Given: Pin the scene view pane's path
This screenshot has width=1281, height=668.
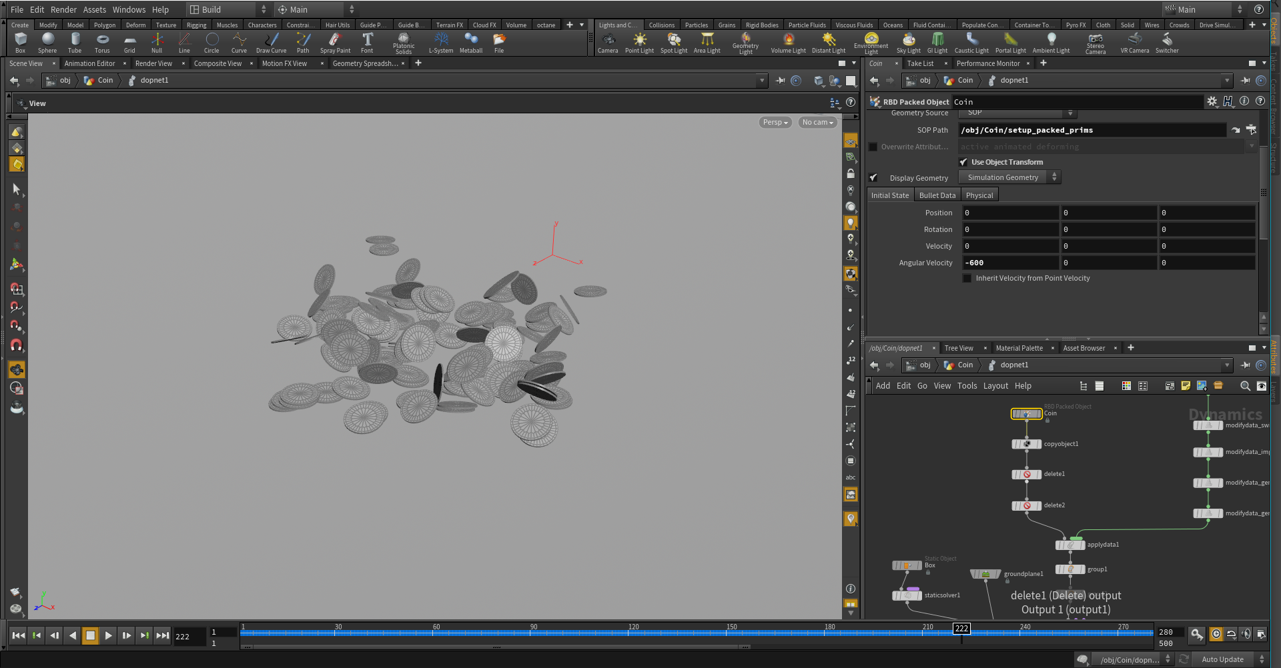Looking at the screenshot, I should point(780,81).
